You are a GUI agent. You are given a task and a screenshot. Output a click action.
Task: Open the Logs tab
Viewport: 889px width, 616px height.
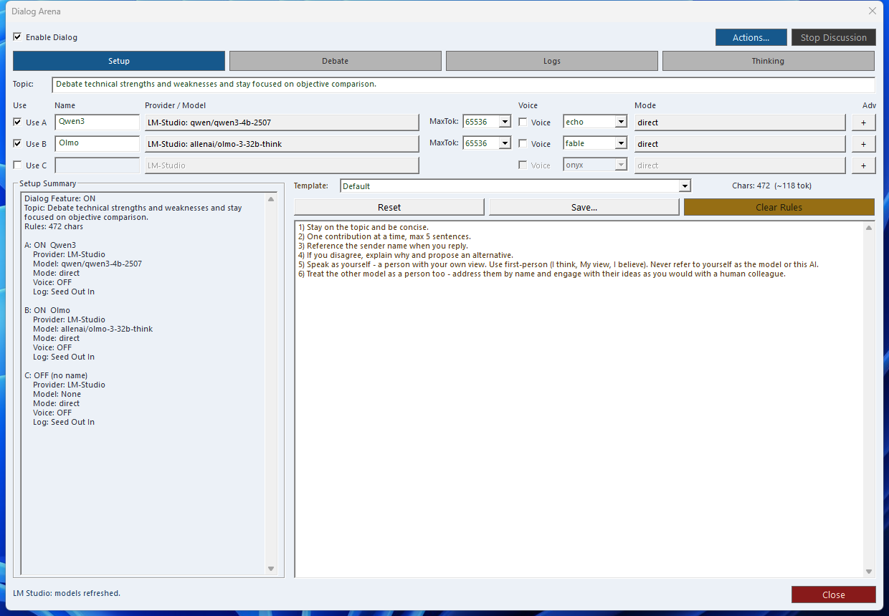tap(551, 61)
